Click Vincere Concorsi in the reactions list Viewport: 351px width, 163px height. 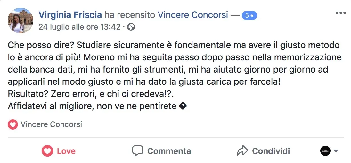pyautogui.click(x=51, y=124)
